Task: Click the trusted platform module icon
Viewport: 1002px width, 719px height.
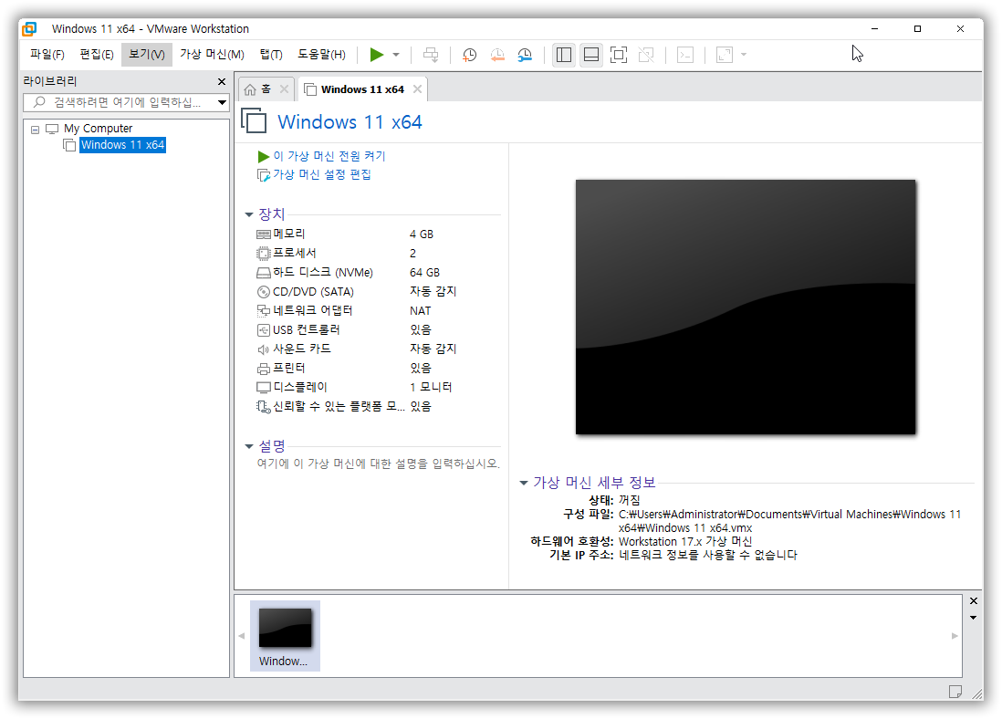Action: pos(264,406)
